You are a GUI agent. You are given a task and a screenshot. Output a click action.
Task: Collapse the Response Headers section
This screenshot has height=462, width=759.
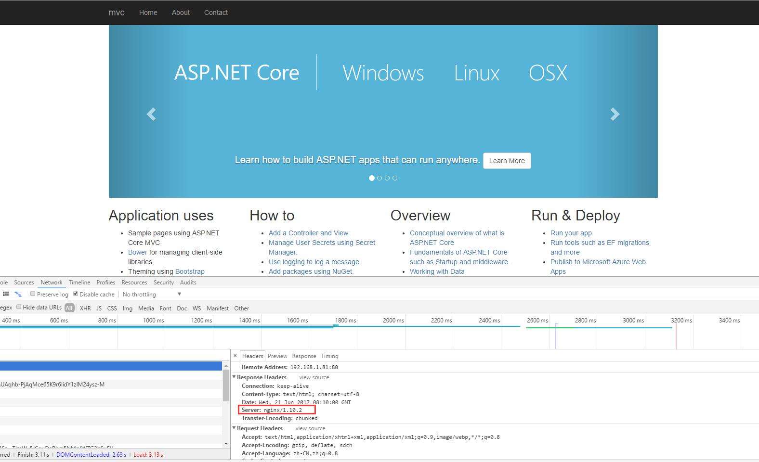point(234,377)
